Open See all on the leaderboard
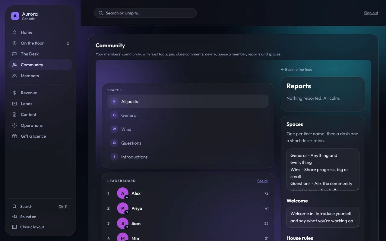The width and height of the screenshot is (386, 241). [263, 181]
